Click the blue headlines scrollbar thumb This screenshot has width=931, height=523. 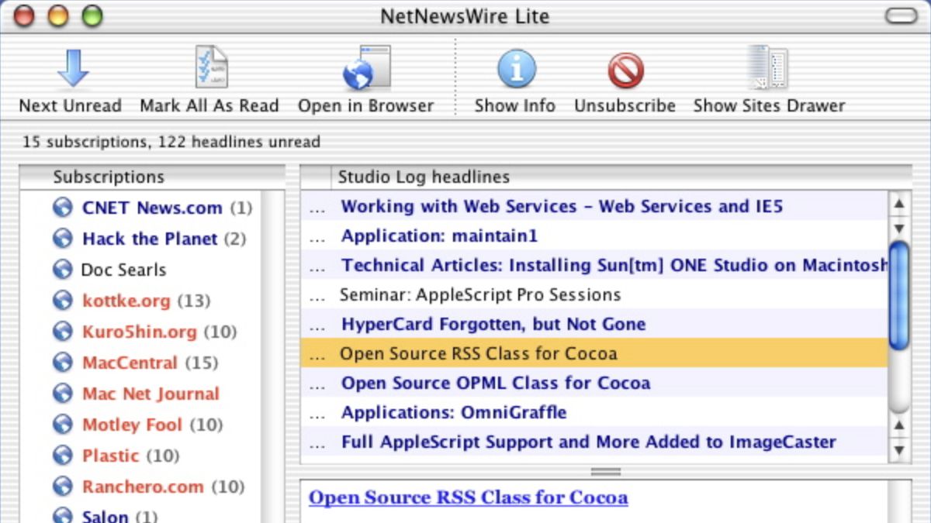click(899, 295)
